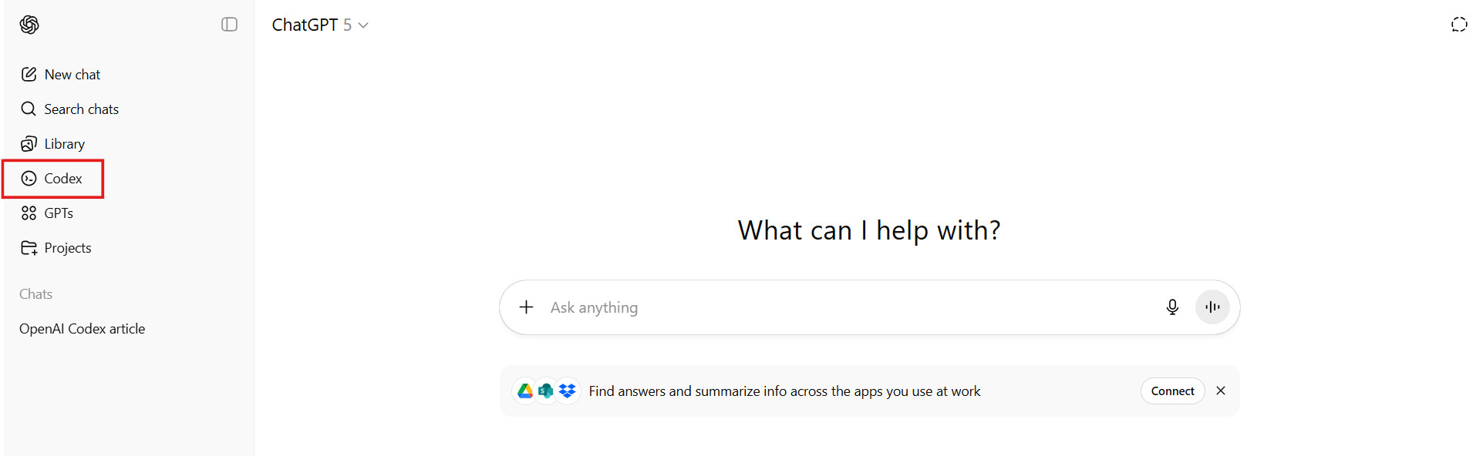This screenshot has width=1483, height=456.
Task: Click the GPTs grid icon
Action: (29, 213)
